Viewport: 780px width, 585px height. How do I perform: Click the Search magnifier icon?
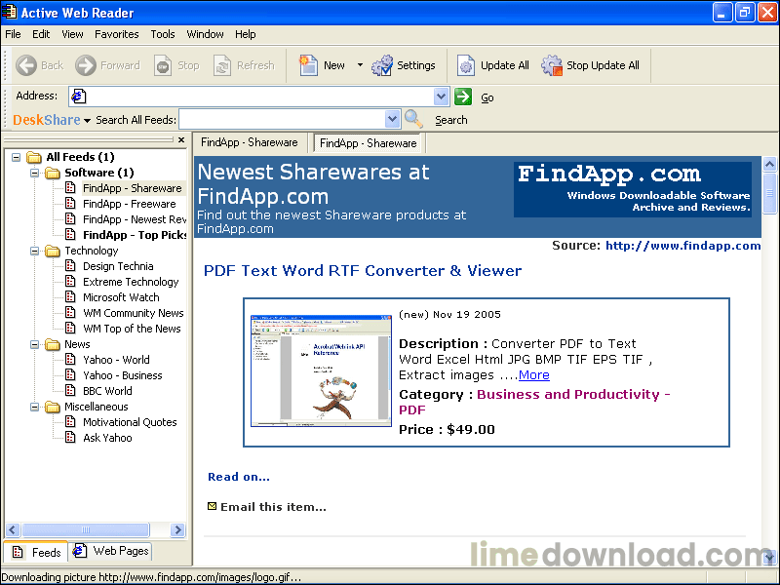coord(413,119)
